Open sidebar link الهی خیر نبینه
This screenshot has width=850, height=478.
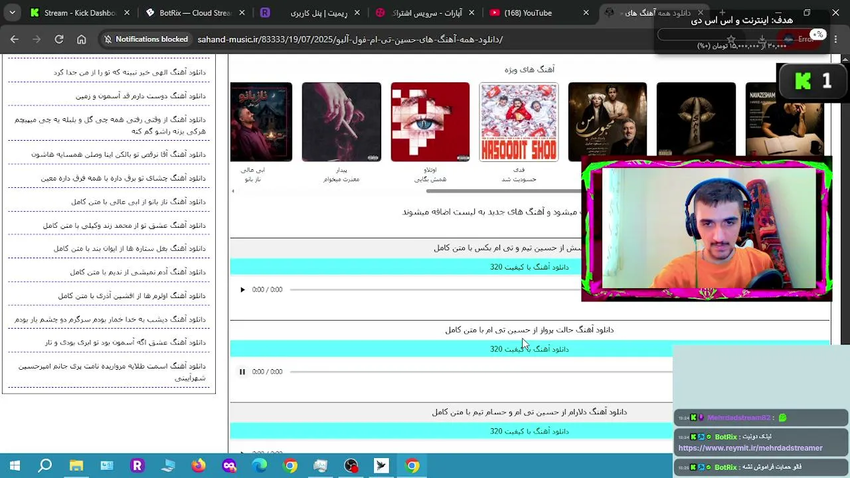[x=129, y=72]
